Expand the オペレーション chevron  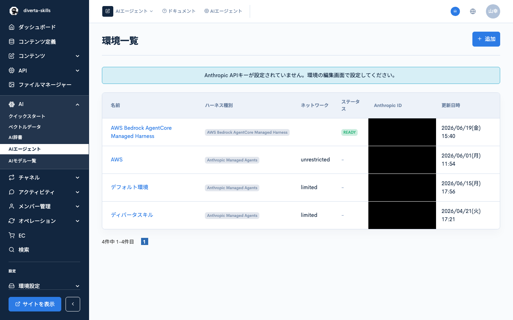point(77,221)
